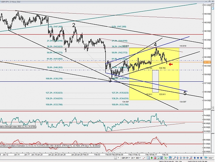Viewport: 218px width, 162px height.
Task: Open the BID price type dropdown
Action: [x=138, y=158]
